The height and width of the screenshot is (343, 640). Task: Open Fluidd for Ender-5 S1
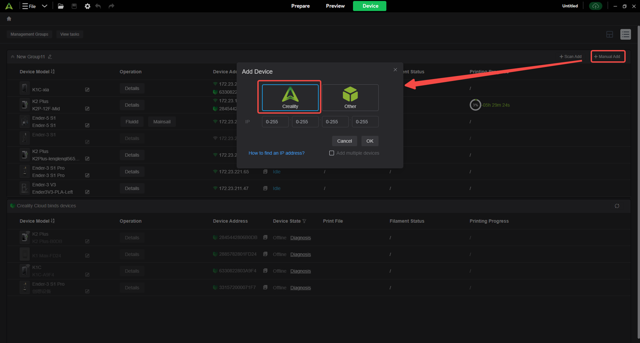132,121
